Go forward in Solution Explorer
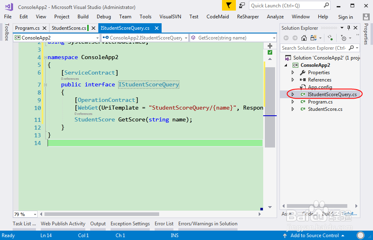 (x=295, y=38)
